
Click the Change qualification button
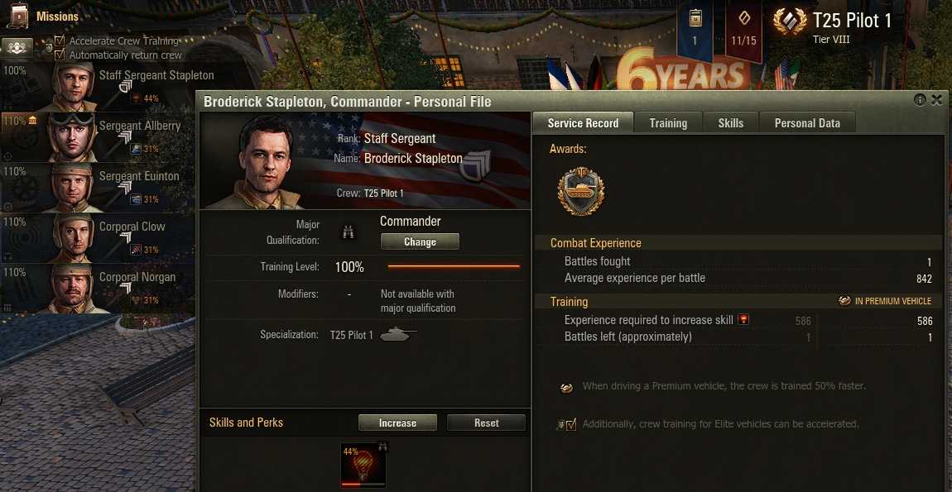420,241
